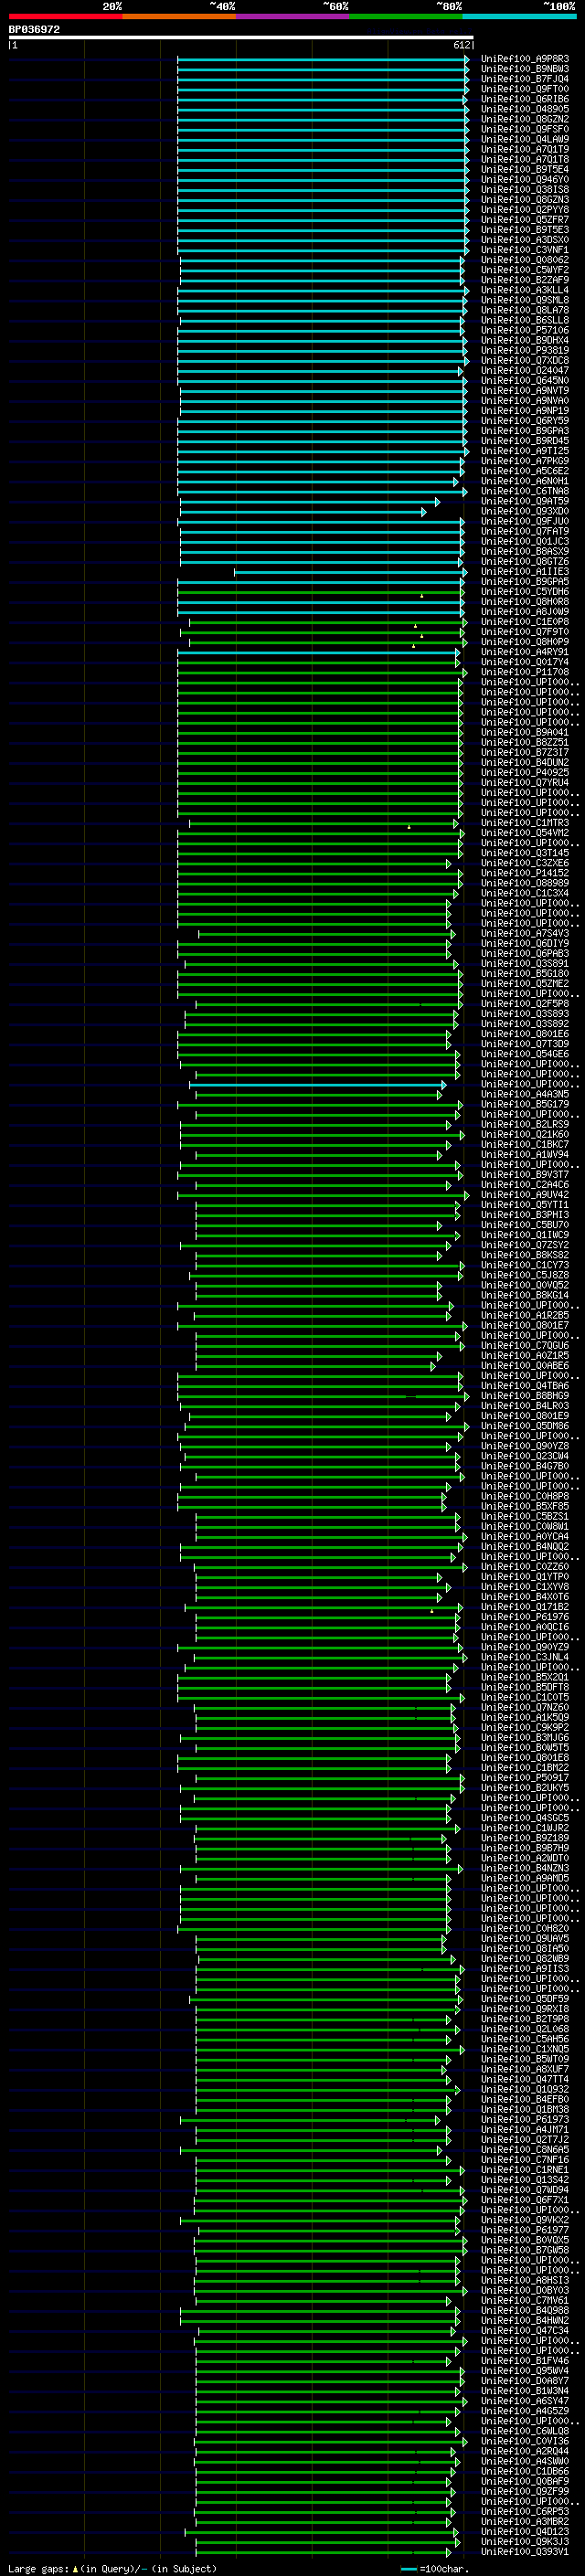Image resolution: width=585 pixels, height=2576 pixels.
Task: Click the query end position 612
Action: [461, 45]
